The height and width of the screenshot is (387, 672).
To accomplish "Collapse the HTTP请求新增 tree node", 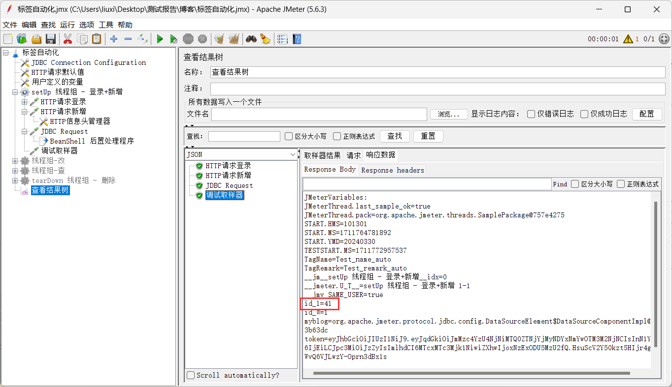I will [x=25, y=112].
